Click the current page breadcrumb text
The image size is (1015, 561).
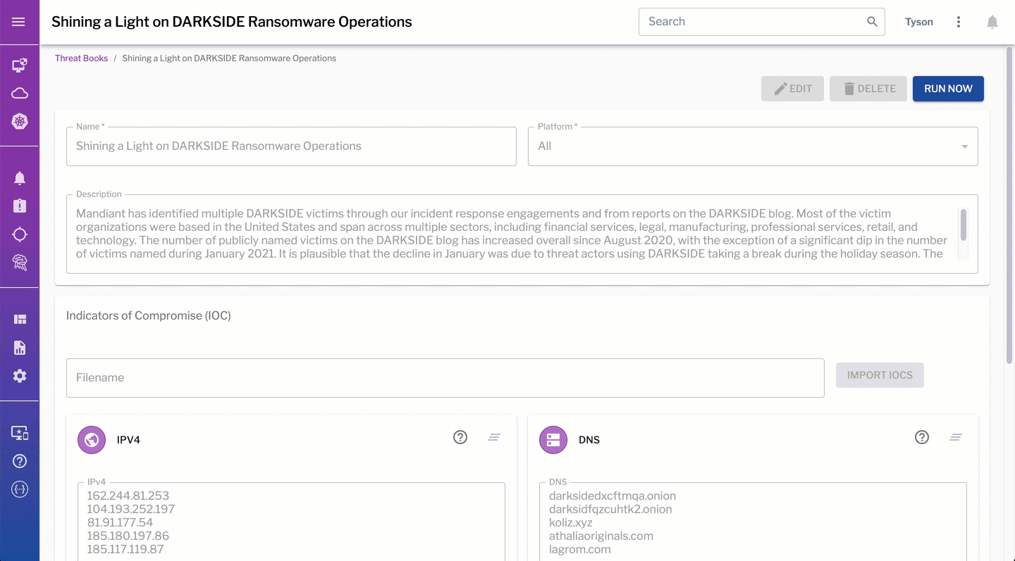pos(229,58)
